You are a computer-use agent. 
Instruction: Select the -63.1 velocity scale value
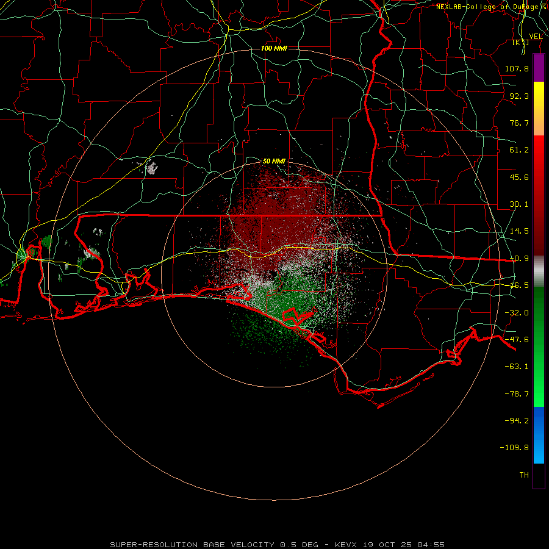pos(517,367)
